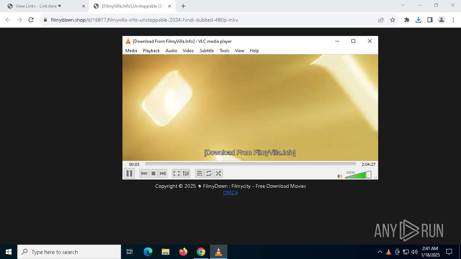
Task: Launch Microsoft Edge from taskbar
Action: tap(148, 252)
